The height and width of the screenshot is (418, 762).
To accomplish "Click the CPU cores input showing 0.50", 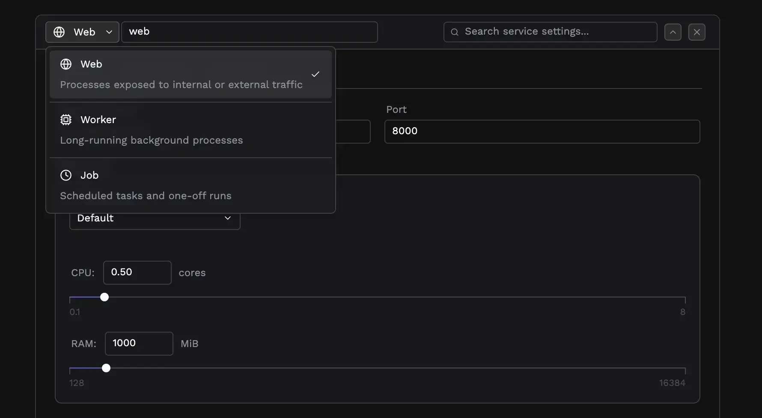I will point(137,272).
